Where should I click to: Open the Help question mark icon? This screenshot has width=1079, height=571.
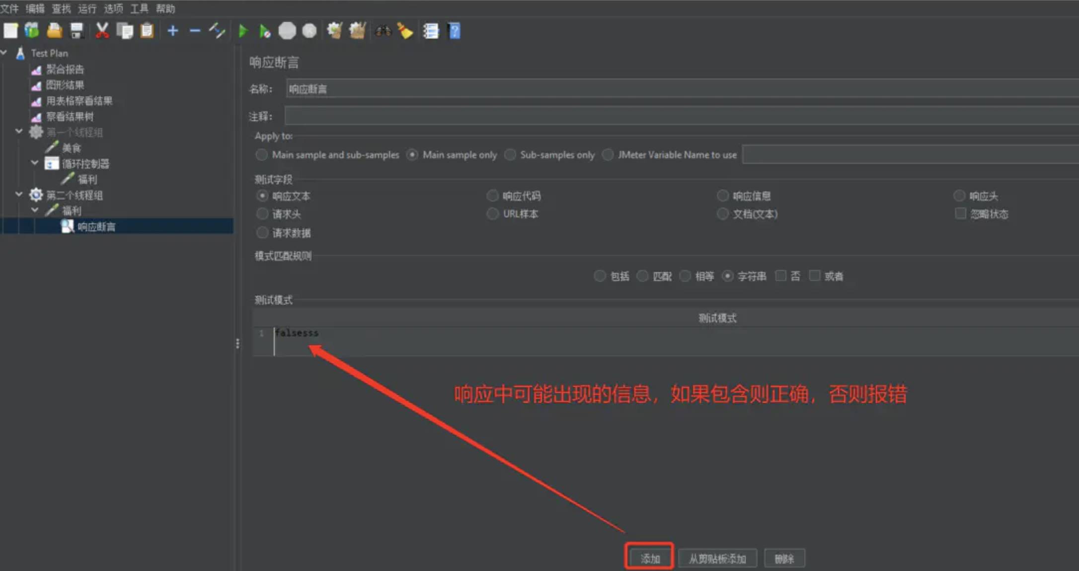(x=454, y=31)
